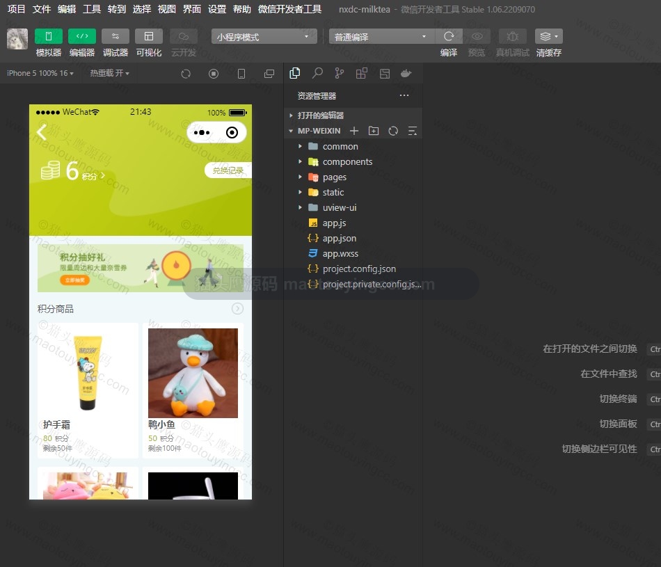Screen dimensions: 661x567
Task: Click the refresh explorer icon in MP-WEIXIN
Action: 393,131
